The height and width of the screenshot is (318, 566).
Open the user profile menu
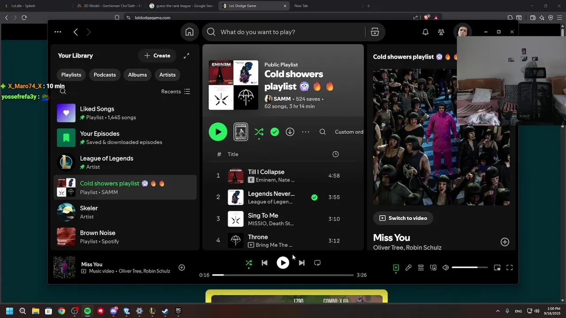pos(463,32)
